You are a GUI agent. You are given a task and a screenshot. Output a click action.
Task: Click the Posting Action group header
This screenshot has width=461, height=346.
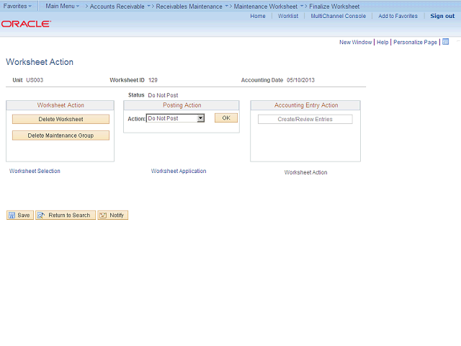pyautogui.click(x=182, y=105)
